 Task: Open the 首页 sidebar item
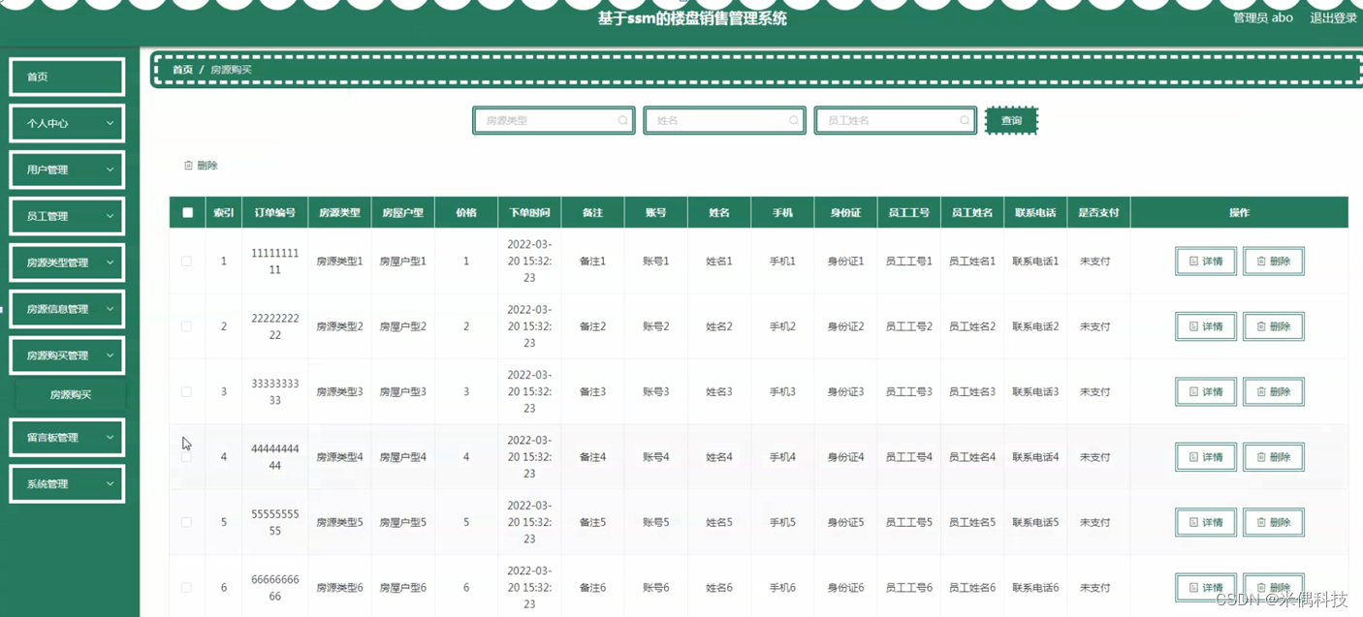(x=67, y=77)
